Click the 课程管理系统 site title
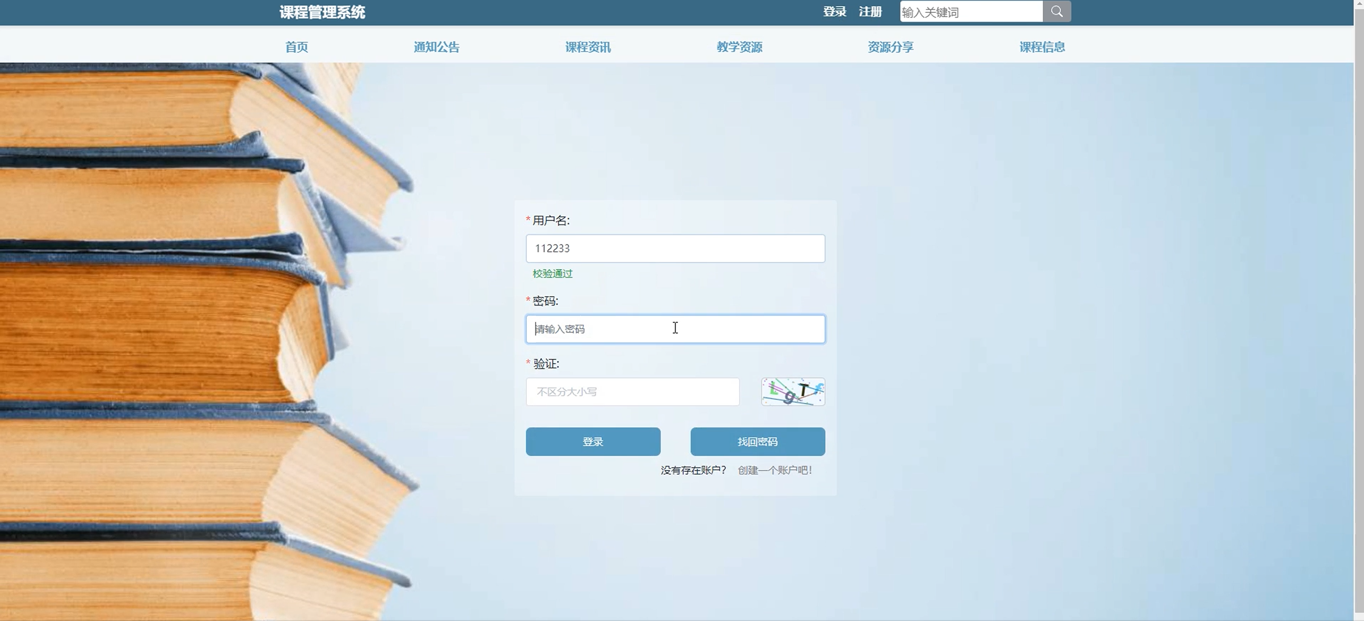 pos(322,12)
